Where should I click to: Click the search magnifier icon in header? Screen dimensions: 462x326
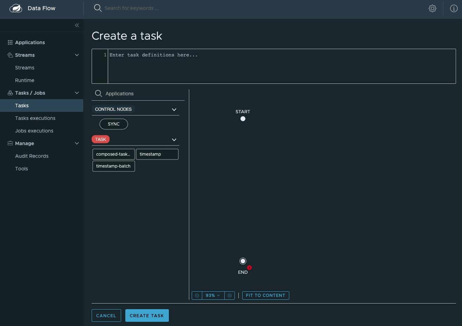click(x=98, y=8)
